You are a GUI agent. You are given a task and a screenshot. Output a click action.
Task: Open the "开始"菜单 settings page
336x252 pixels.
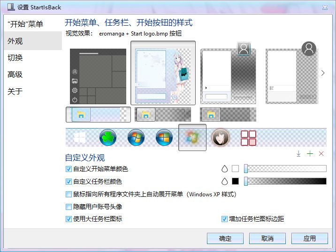(x=33, y=24)
